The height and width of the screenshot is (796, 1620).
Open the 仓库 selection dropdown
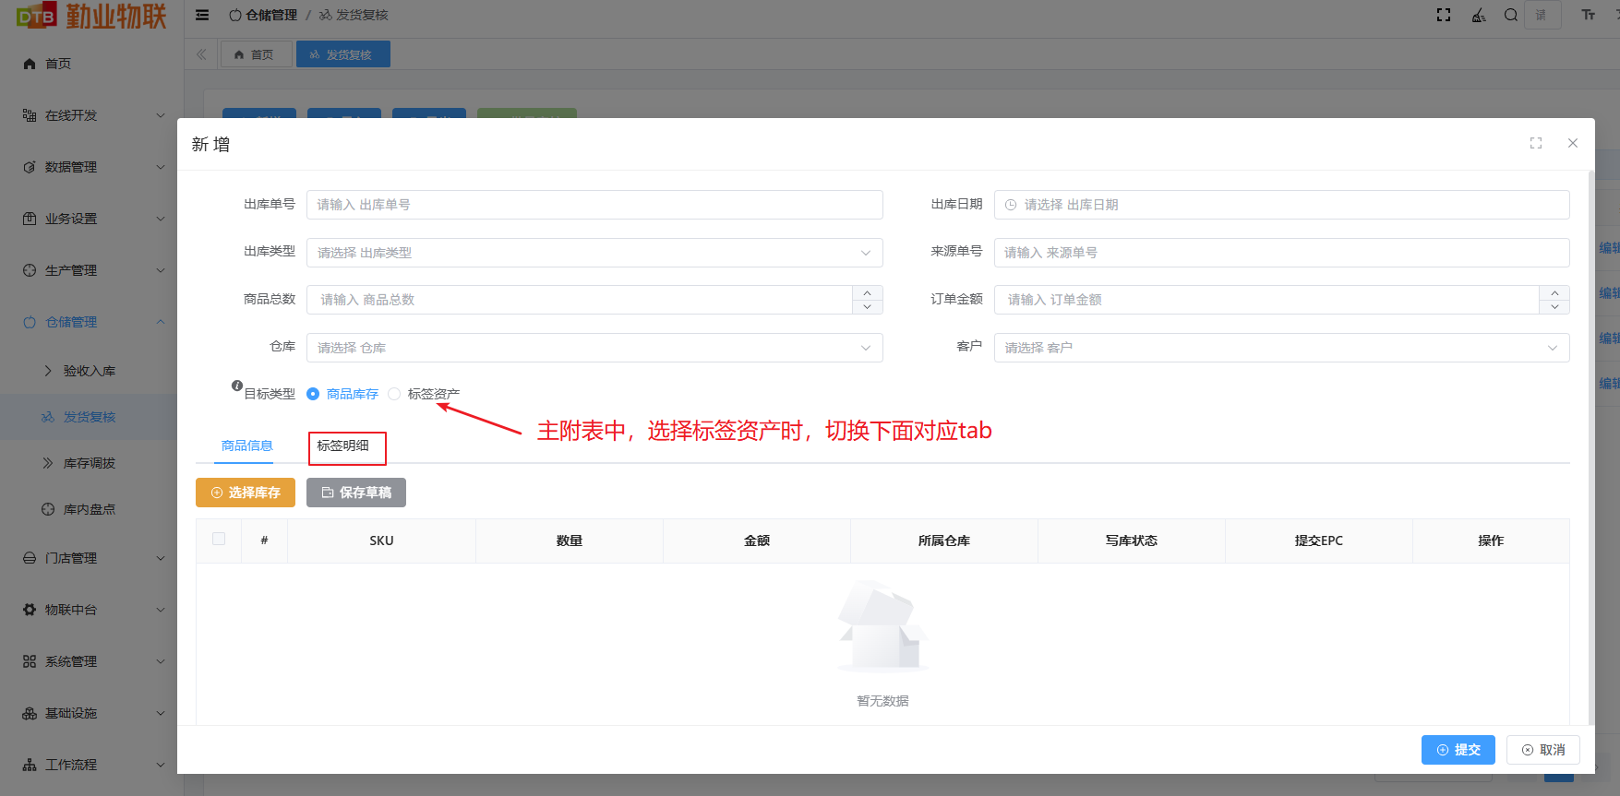click(594, 348)
